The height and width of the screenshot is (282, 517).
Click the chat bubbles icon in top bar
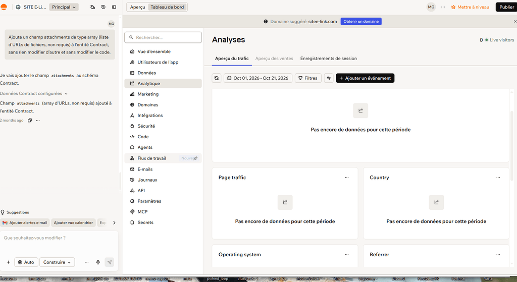pos(93,7)
